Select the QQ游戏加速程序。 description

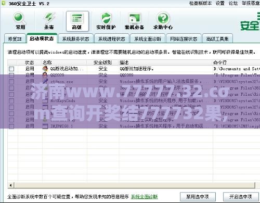137,69
